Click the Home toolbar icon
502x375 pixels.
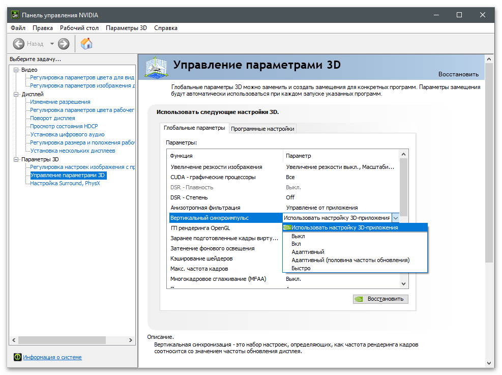(86, 44)
